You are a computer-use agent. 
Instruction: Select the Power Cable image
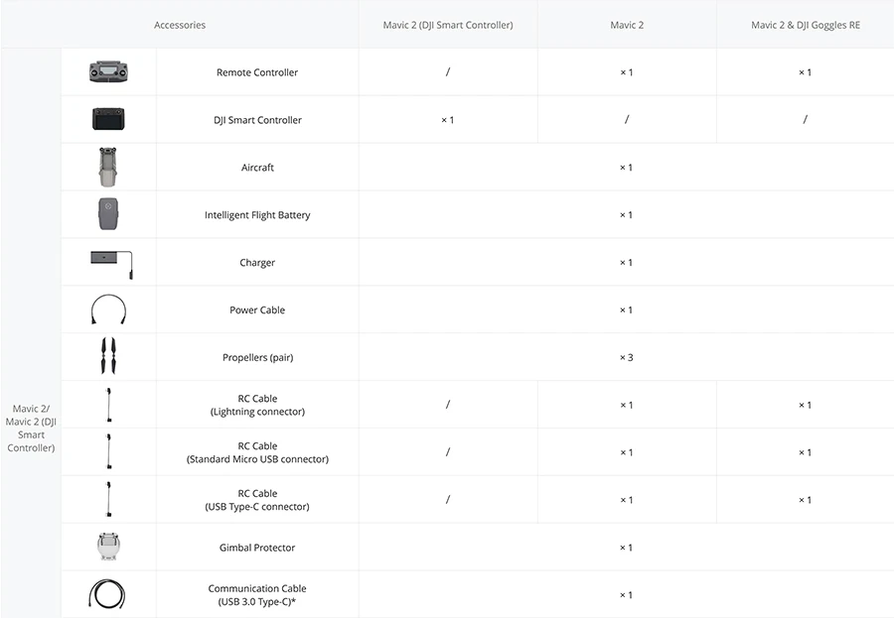pos(108,309)
